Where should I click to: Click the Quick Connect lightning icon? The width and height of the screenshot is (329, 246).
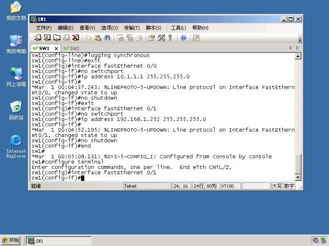[47, 38]
